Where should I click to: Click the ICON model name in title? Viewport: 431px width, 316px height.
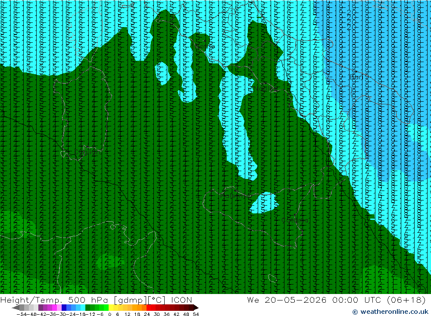click(181, 300)
